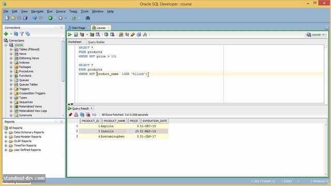Click the SQL History icon in worksheet toolbar
The height and width of the screenshot is (186, 331).
139,35
